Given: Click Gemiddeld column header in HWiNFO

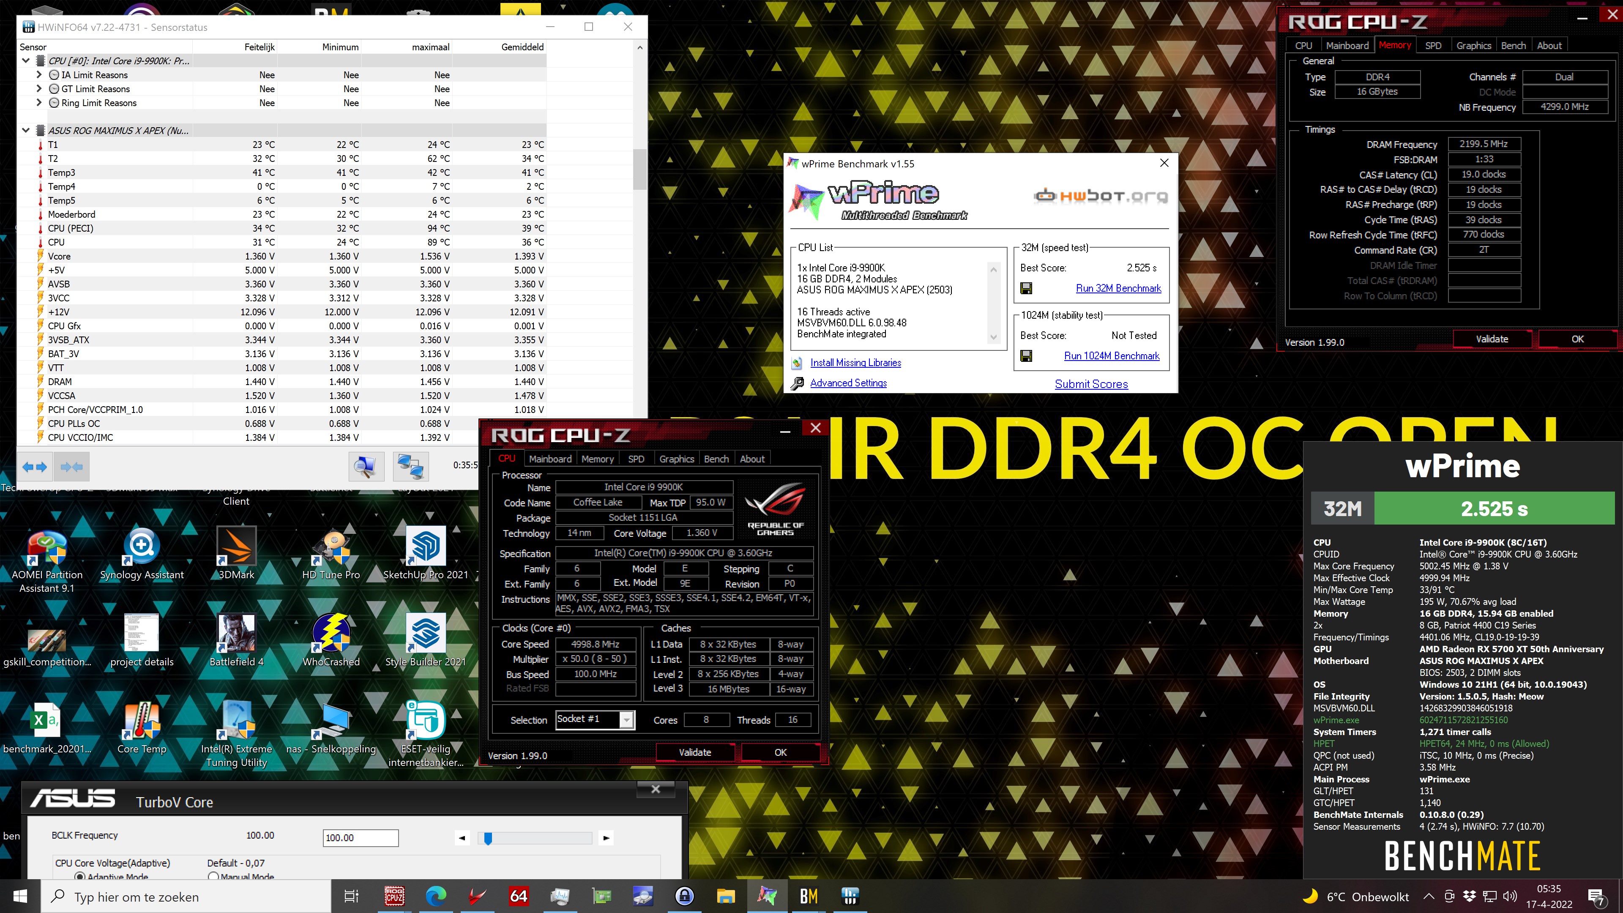Looking at the screenshot, I should pos(522,46).
